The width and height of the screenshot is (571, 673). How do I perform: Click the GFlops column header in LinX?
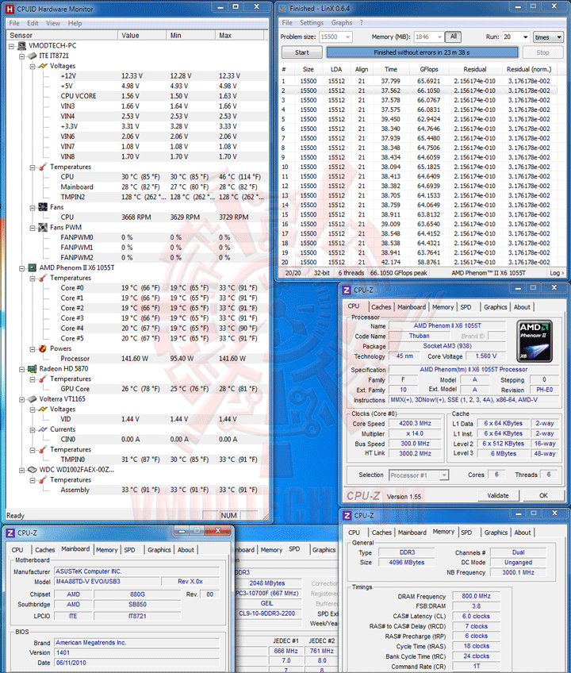[429, 69]
